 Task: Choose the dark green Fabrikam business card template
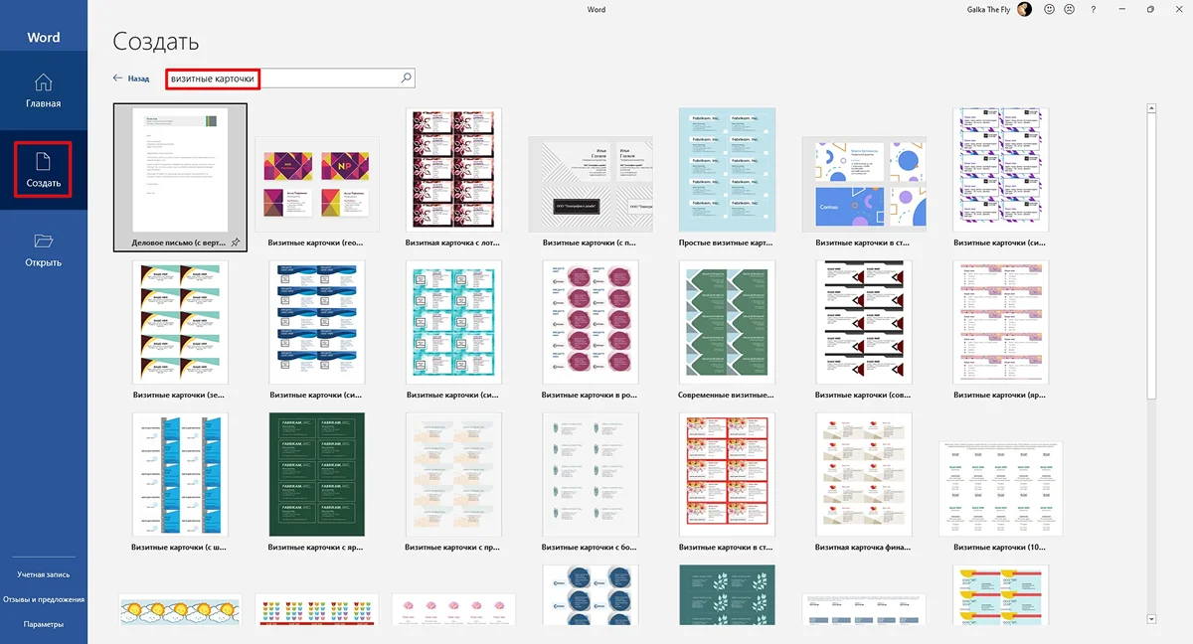click(317, 474)
